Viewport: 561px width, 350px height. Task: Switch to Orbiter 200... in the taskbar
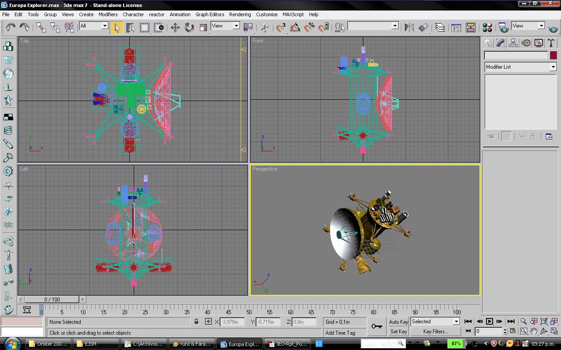[x=48, y=344]
